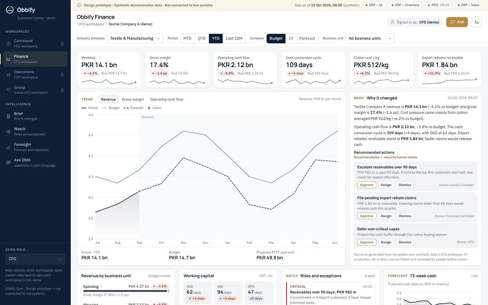Click the lock icon on Command workspace
This screenshot has width=488, height=305.
tap(62, 44)
